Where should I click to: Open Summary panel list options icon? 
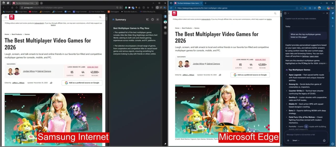pyautogui.click(x=148, y=19)
